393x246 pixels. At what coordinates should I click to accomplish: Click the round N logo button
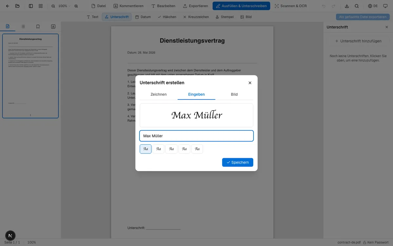pyautogui.click(x=10, y=236)
